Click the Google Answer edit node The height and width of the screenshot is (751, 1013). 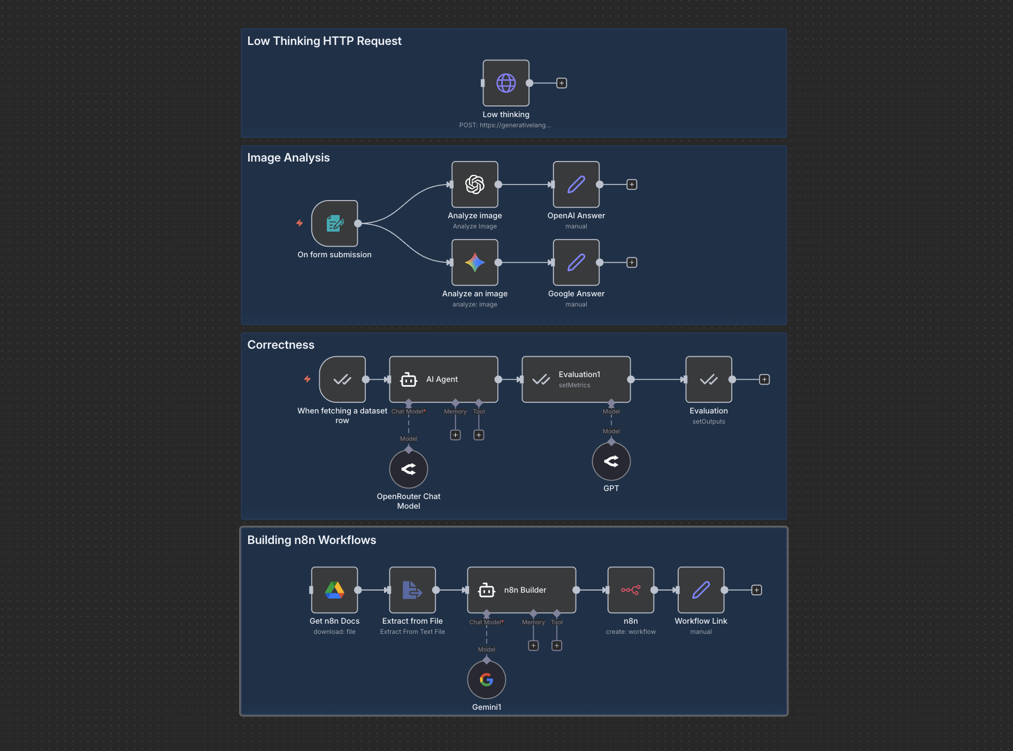coord(576,263)
